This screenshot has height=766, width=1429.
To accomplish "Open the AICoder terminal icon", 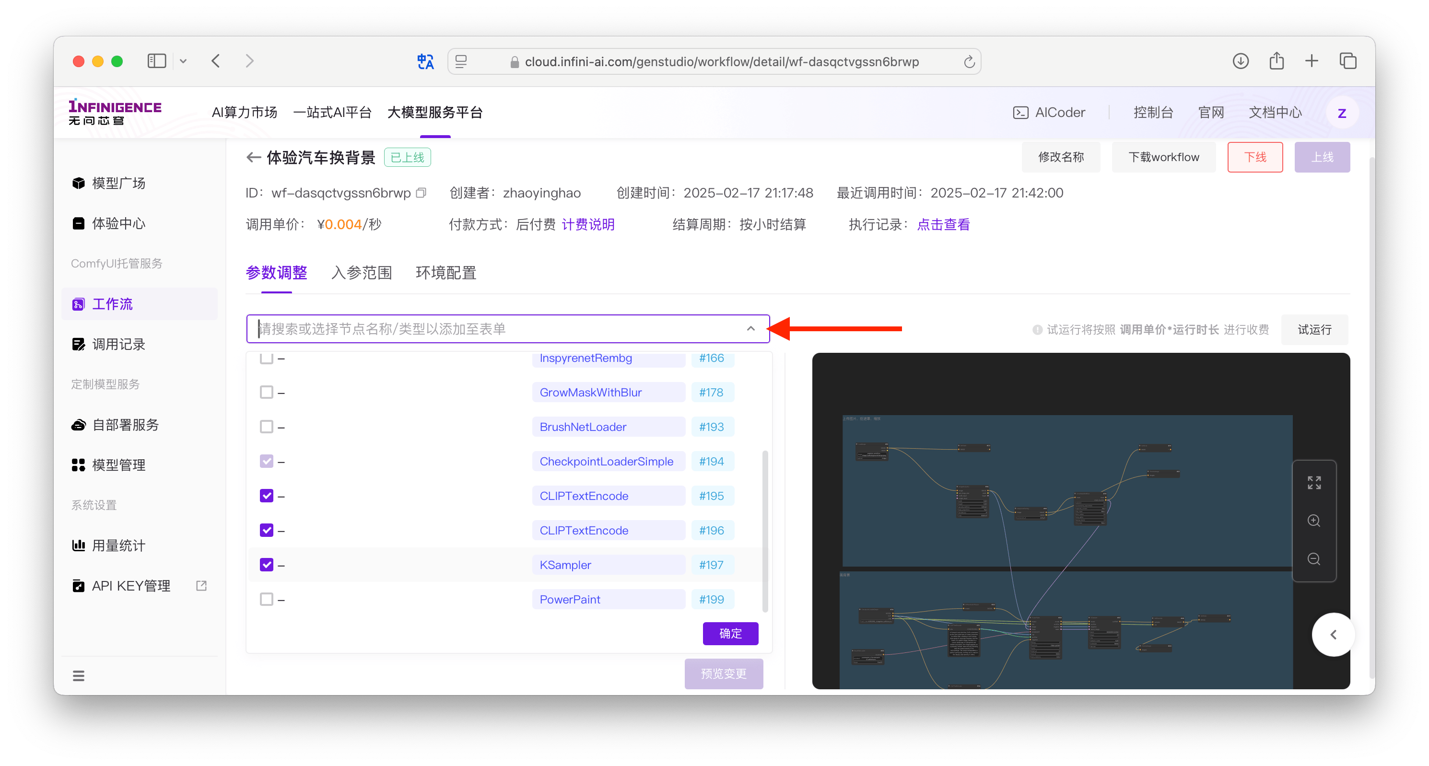I will tap(1020, 113).
